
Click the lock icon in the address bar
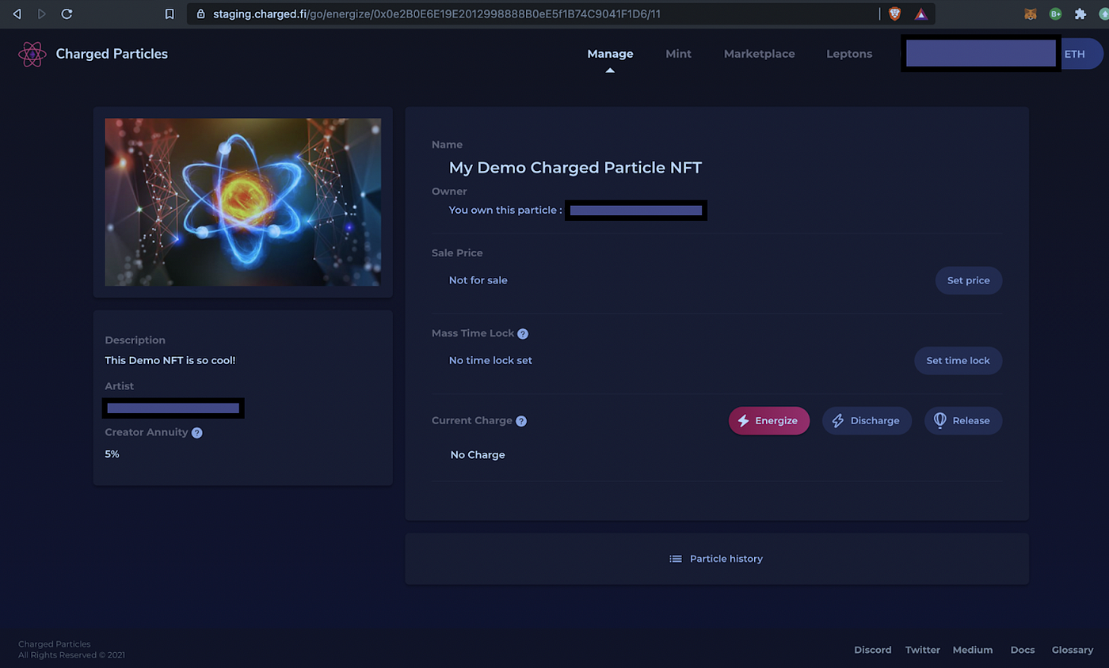[200, 13]
